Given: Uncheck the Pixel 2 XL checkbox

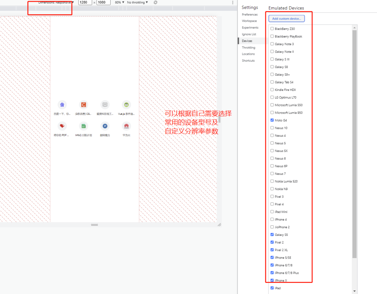Looking at the screenshot, I should click(x=272, y=250).
